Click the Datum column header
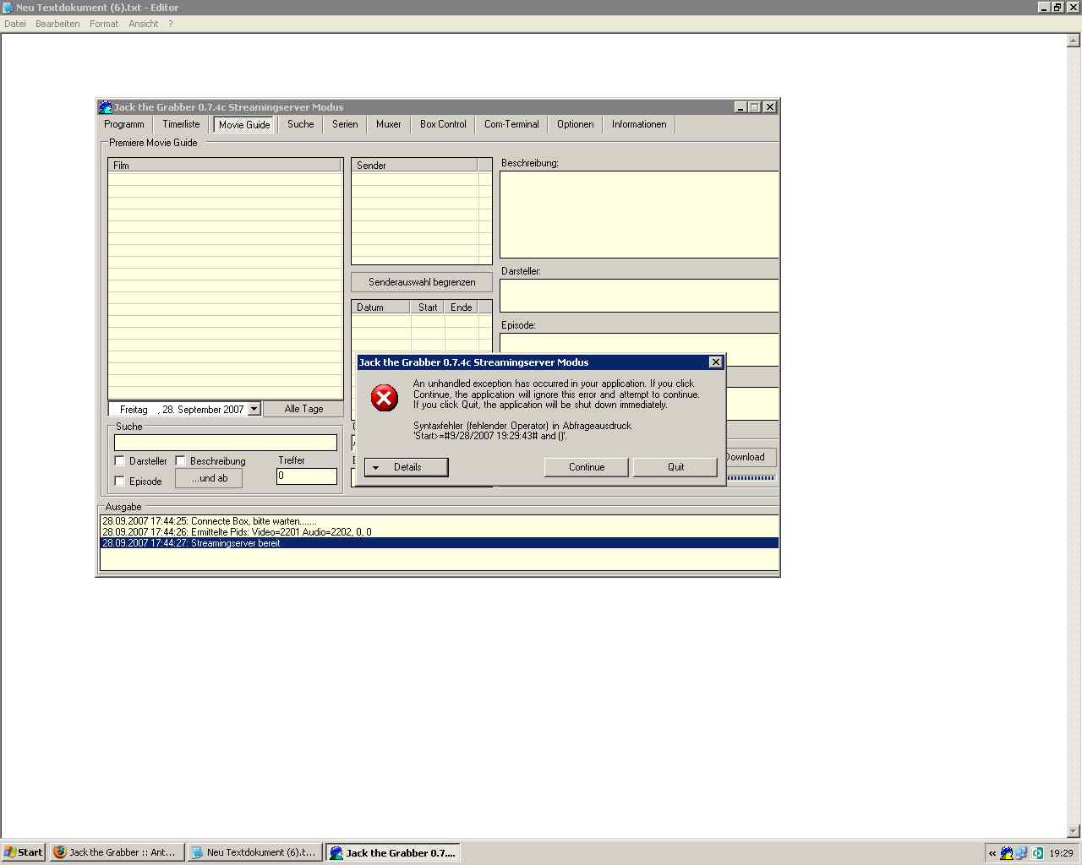Image resolution: width=1082 pixels, height=865 pixels. pos(381,307)
